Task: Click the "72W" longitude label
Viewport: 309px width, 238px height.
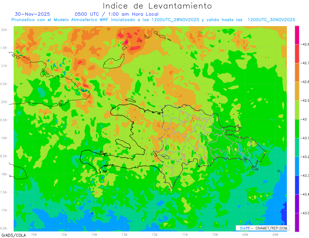Action: point(154,234)
